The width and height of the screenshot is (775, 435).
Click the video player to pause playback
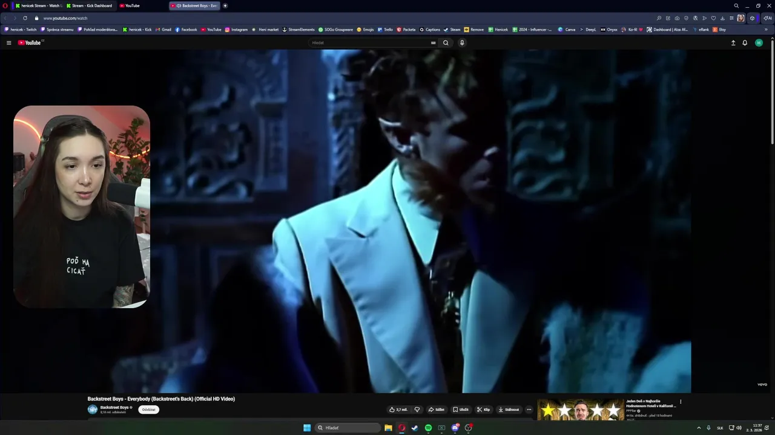pyautogui.click(x=387, y=221)
